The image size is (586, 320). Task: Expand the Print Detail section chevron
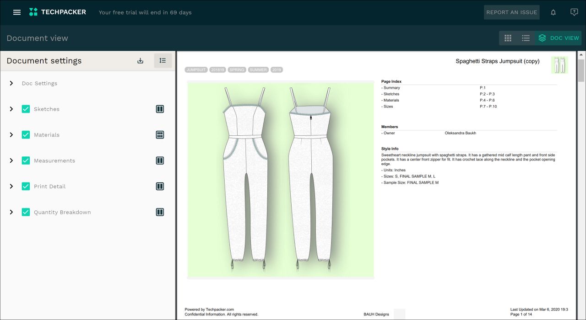(x=11, y=186)
